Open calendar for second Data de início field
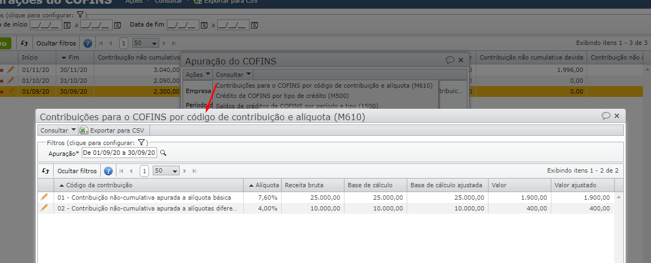651x263 pixels. [117, 25]
